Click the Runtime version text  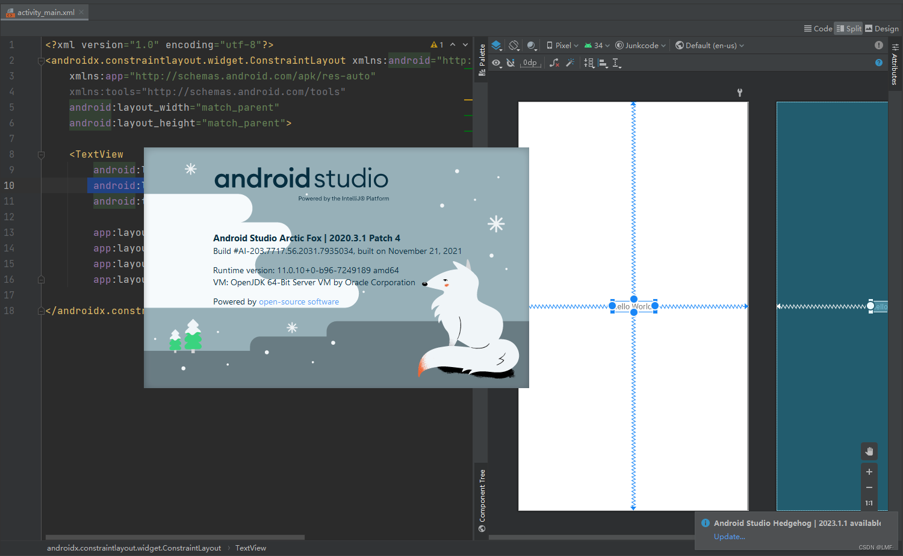point(306,270)
